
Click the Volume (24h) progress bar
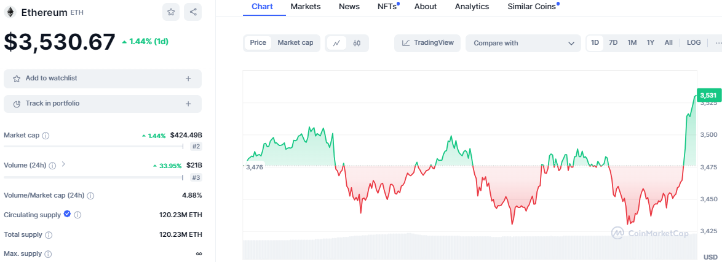(93, 177)
